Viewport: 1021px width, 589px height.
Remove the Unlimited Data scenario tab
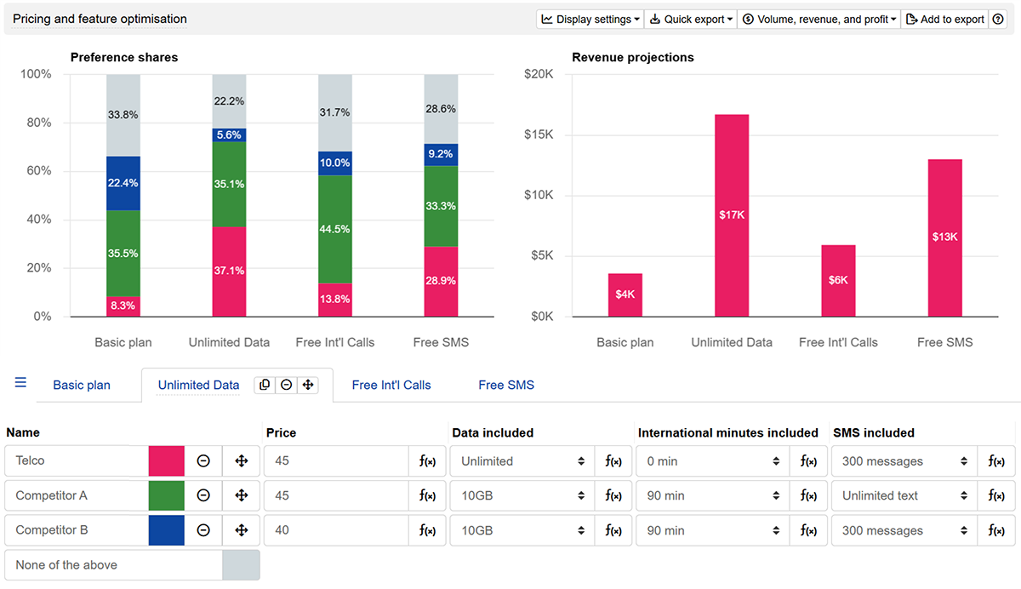pyautogui.click(x=287, y=385)
